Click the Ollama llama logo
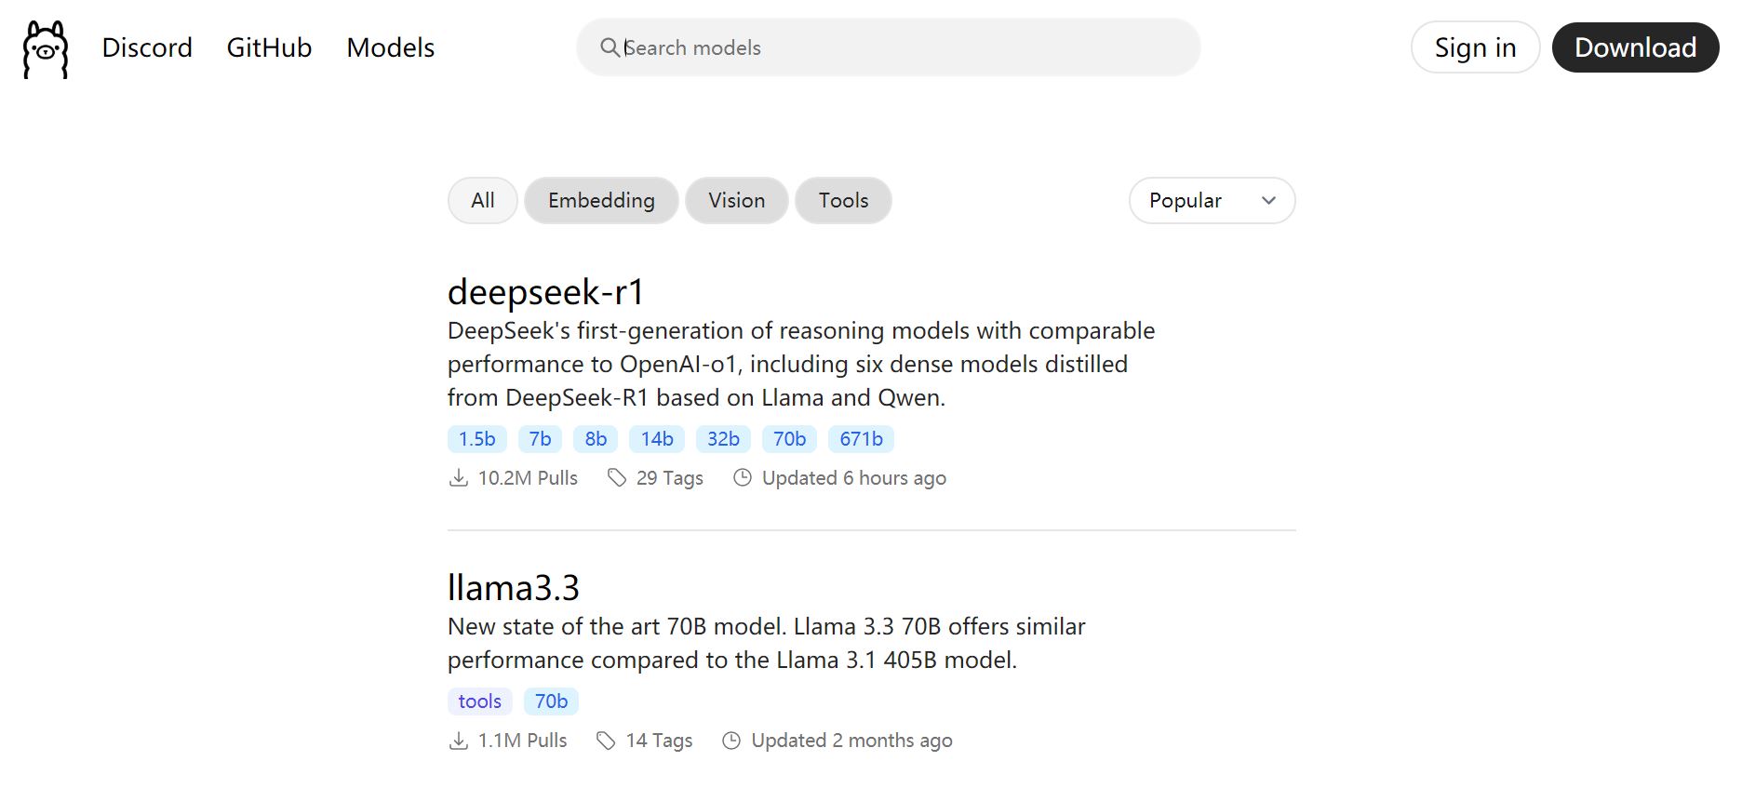 (46, 48)
